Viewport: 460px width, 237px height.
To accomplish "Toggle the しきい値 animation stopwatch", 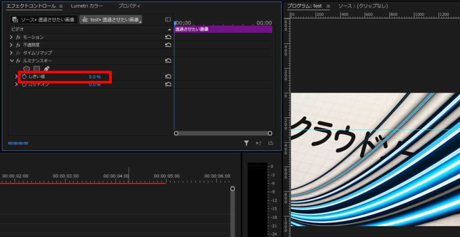I will (x=24, y=77).
